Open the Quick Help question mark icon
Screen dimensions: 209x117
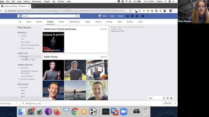(x=143, y=16)
